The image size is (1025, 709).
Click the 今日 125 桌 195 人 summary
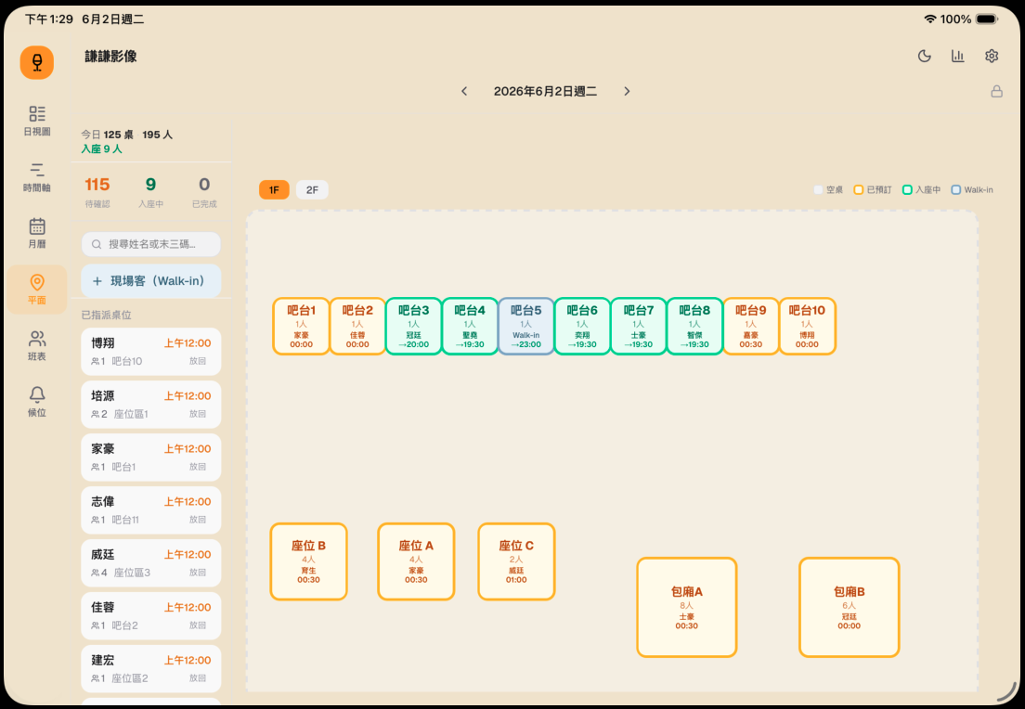point(127,135)
